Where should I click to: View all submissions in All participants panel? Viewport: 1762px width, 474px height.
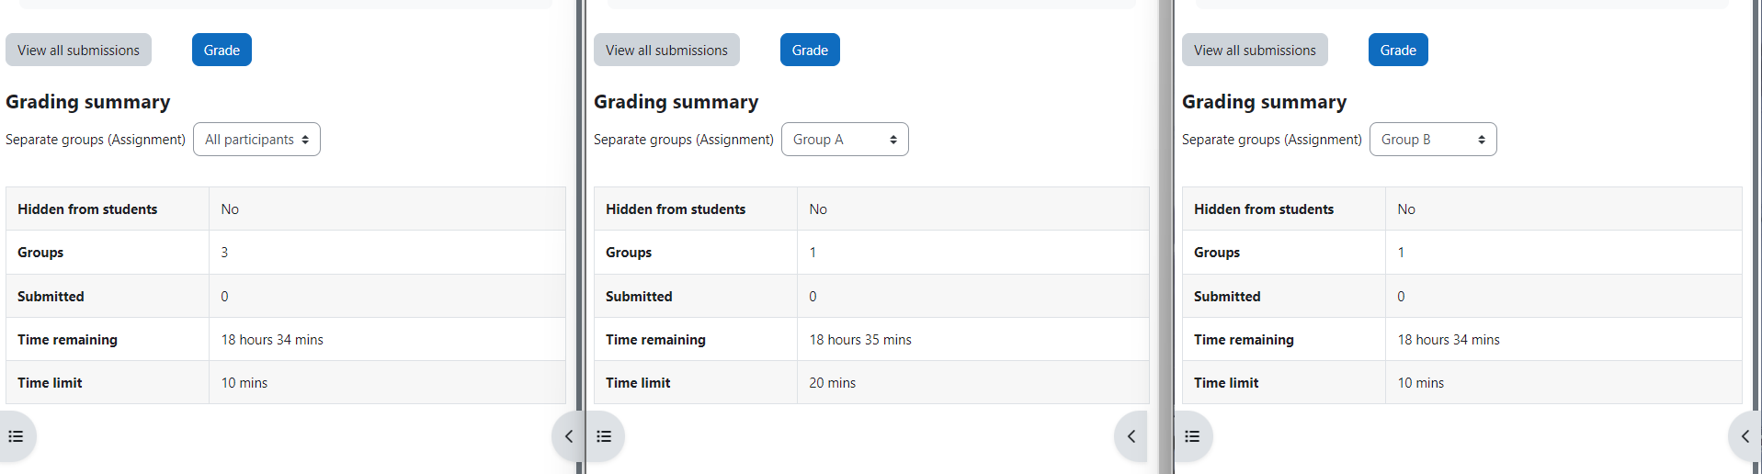pos(78,50)
